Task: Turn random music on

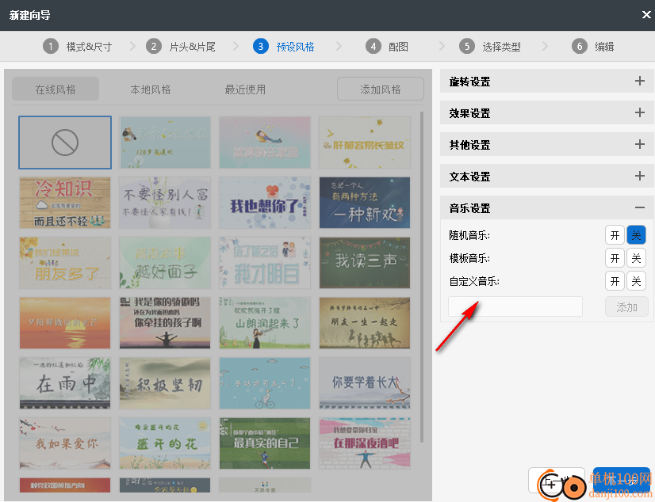Action: point(615,235)
